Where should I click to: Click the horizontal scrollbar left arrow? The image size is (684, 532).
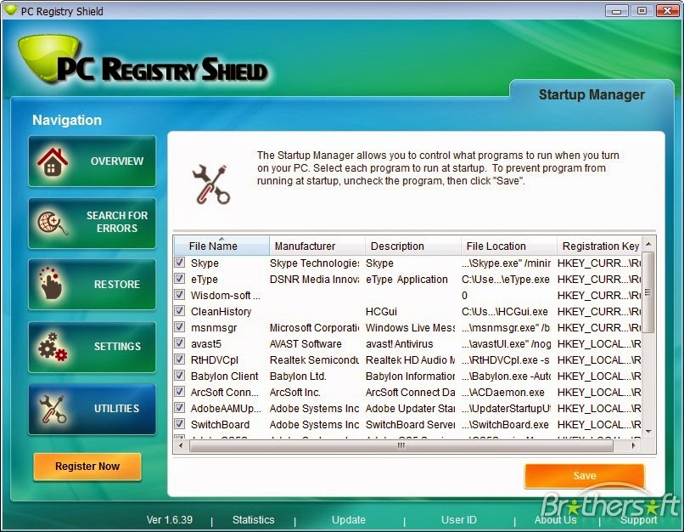click(x=181, y=446)
